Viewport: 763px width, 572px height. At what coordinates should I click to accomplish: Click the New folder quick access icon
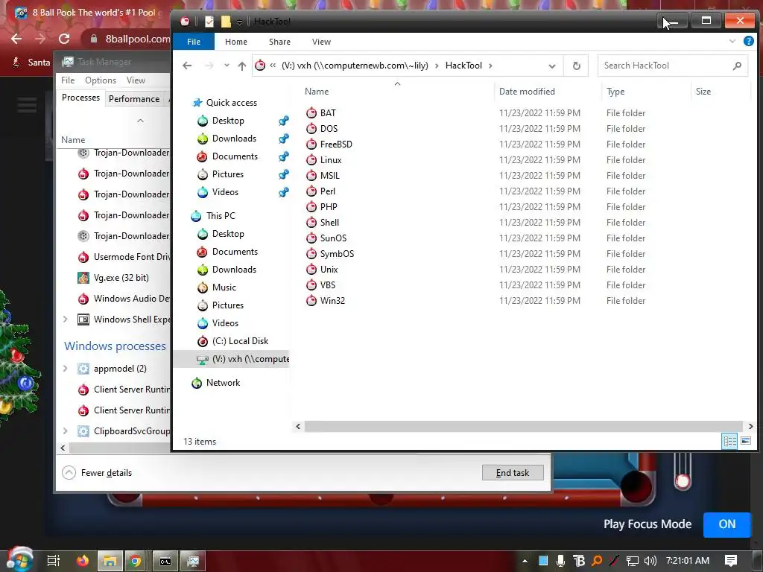226,22
